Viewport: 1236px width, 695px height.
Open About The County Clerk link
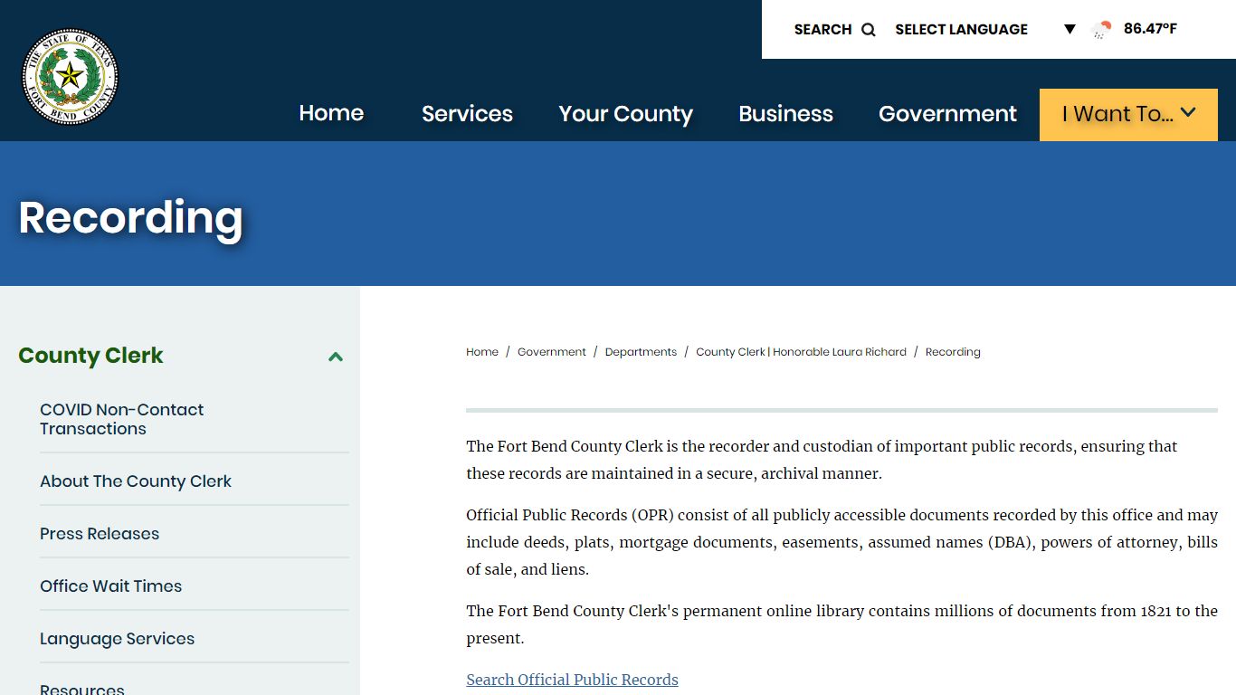tap(136, 481)
